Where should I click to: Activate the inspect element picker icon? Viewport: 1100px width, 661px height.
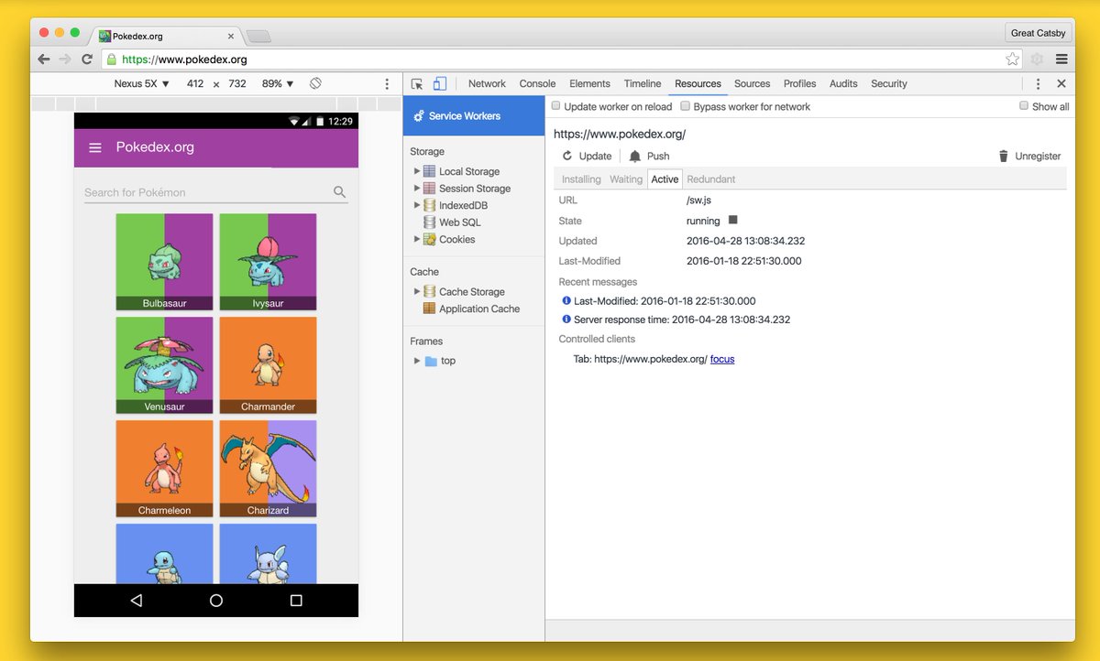[417, 83]
